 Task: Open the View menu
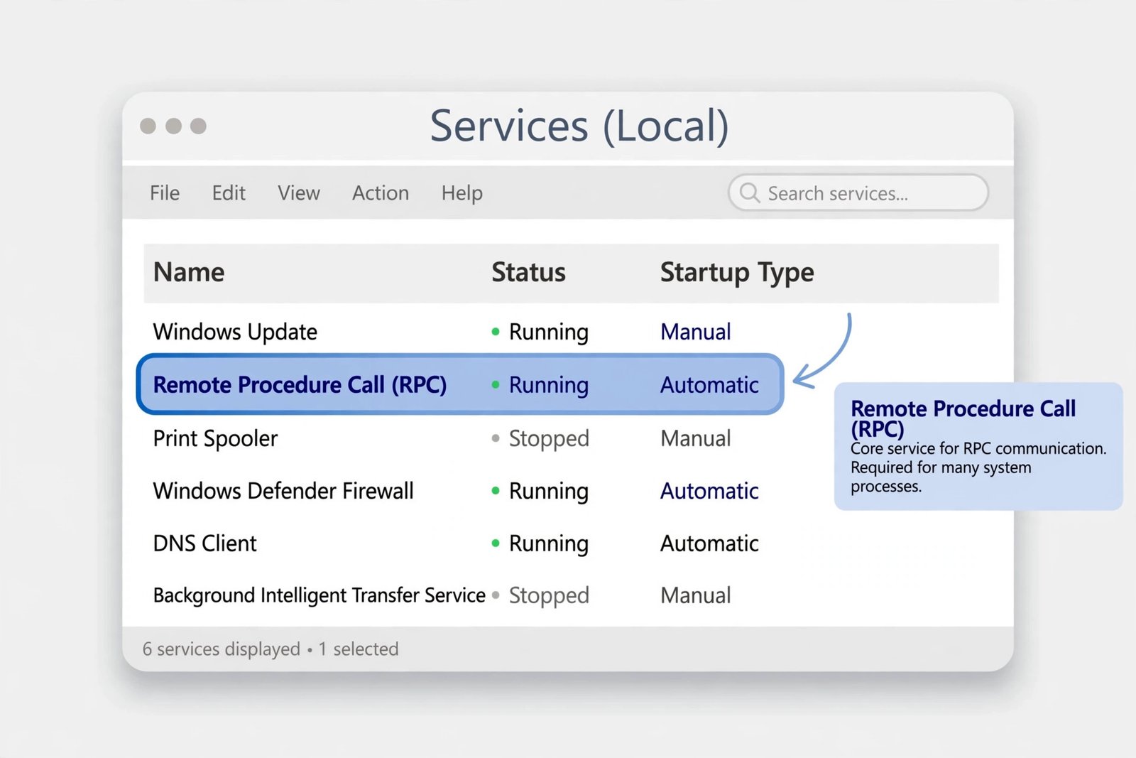(299, 193)
